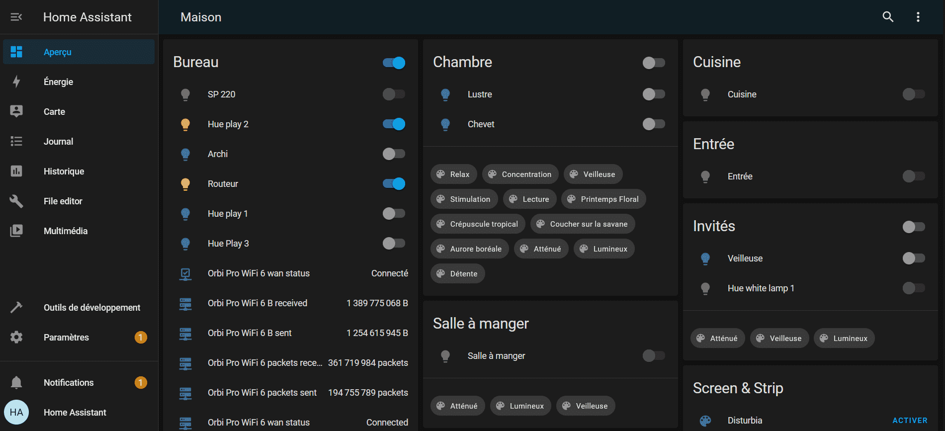Click the Lustre bulb icon
The image size is (945, 431).
(445, 94)
